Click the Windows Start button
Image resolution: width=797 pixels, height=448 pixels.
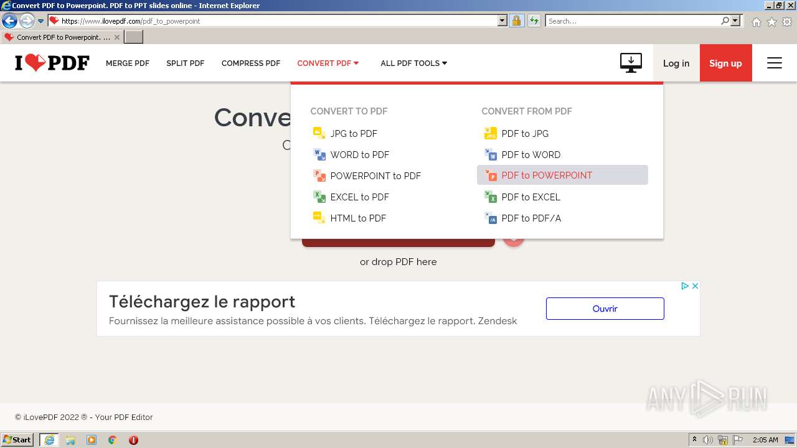click(x=17, y=439)
